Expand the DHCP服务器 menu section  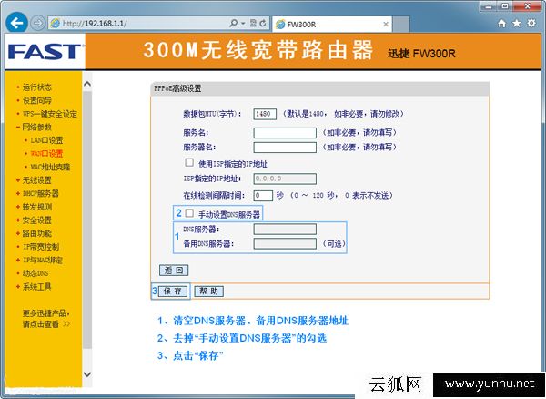[x=41, y=193]
